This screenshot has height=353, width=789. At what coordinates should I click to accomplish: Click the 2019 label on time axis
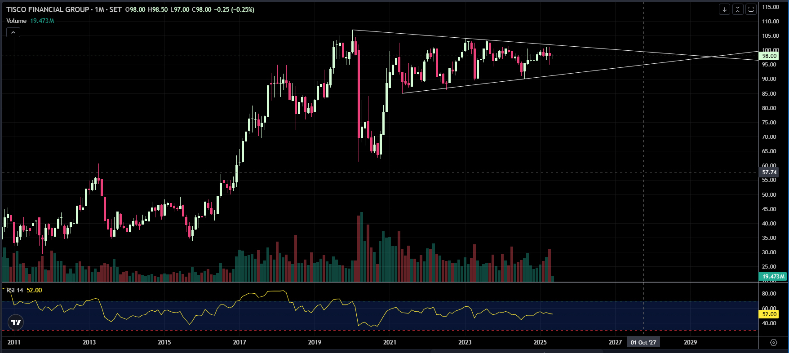coord(315,342)
